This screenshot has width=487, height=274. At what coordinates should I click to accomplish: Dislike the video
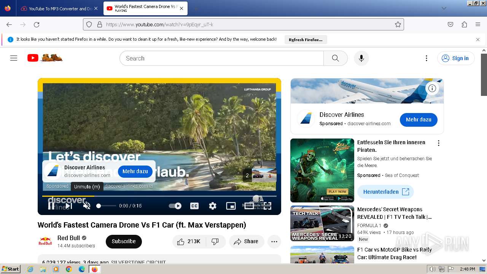pos(215,242)
